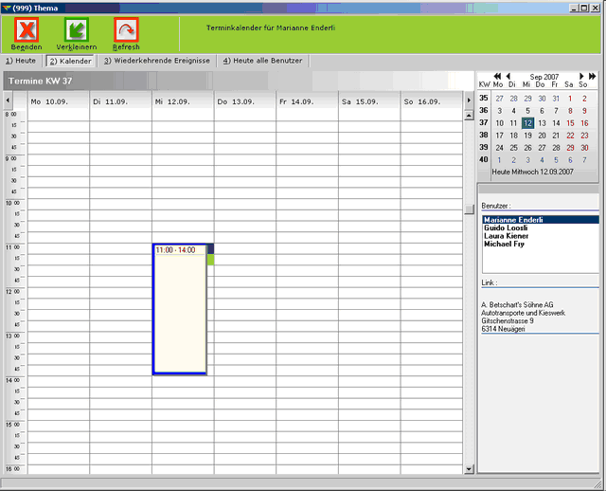Select user Guido Loosli

click(504, 227)
